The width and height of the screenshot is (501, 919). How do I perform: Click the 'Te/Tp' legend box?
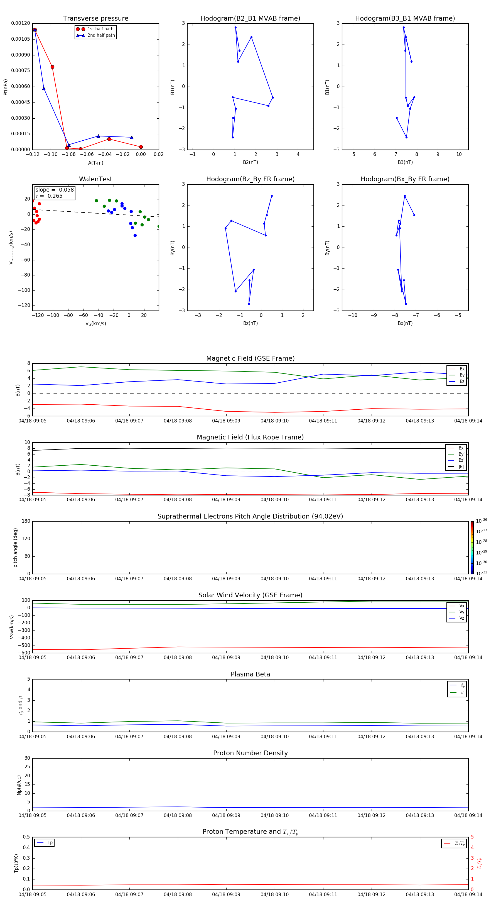click(x=454, y=843)
